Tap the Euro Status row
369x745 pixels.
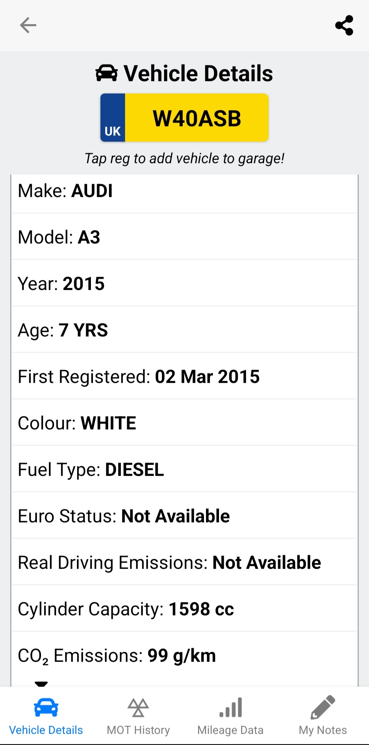pos(184,516)
